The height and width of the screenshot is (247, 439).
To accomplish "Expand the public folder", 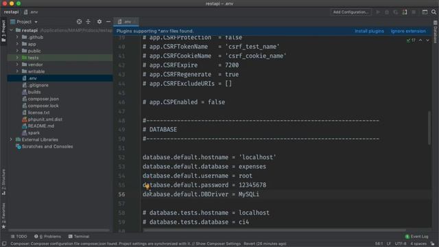I will pyautogui.click(x=17, y=51).
